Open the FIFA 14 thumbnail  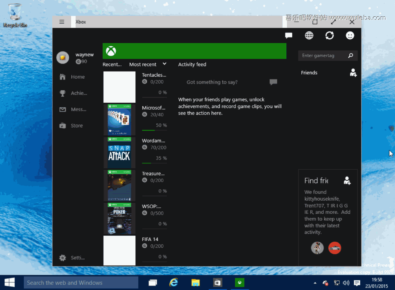[x=119, y=251]
